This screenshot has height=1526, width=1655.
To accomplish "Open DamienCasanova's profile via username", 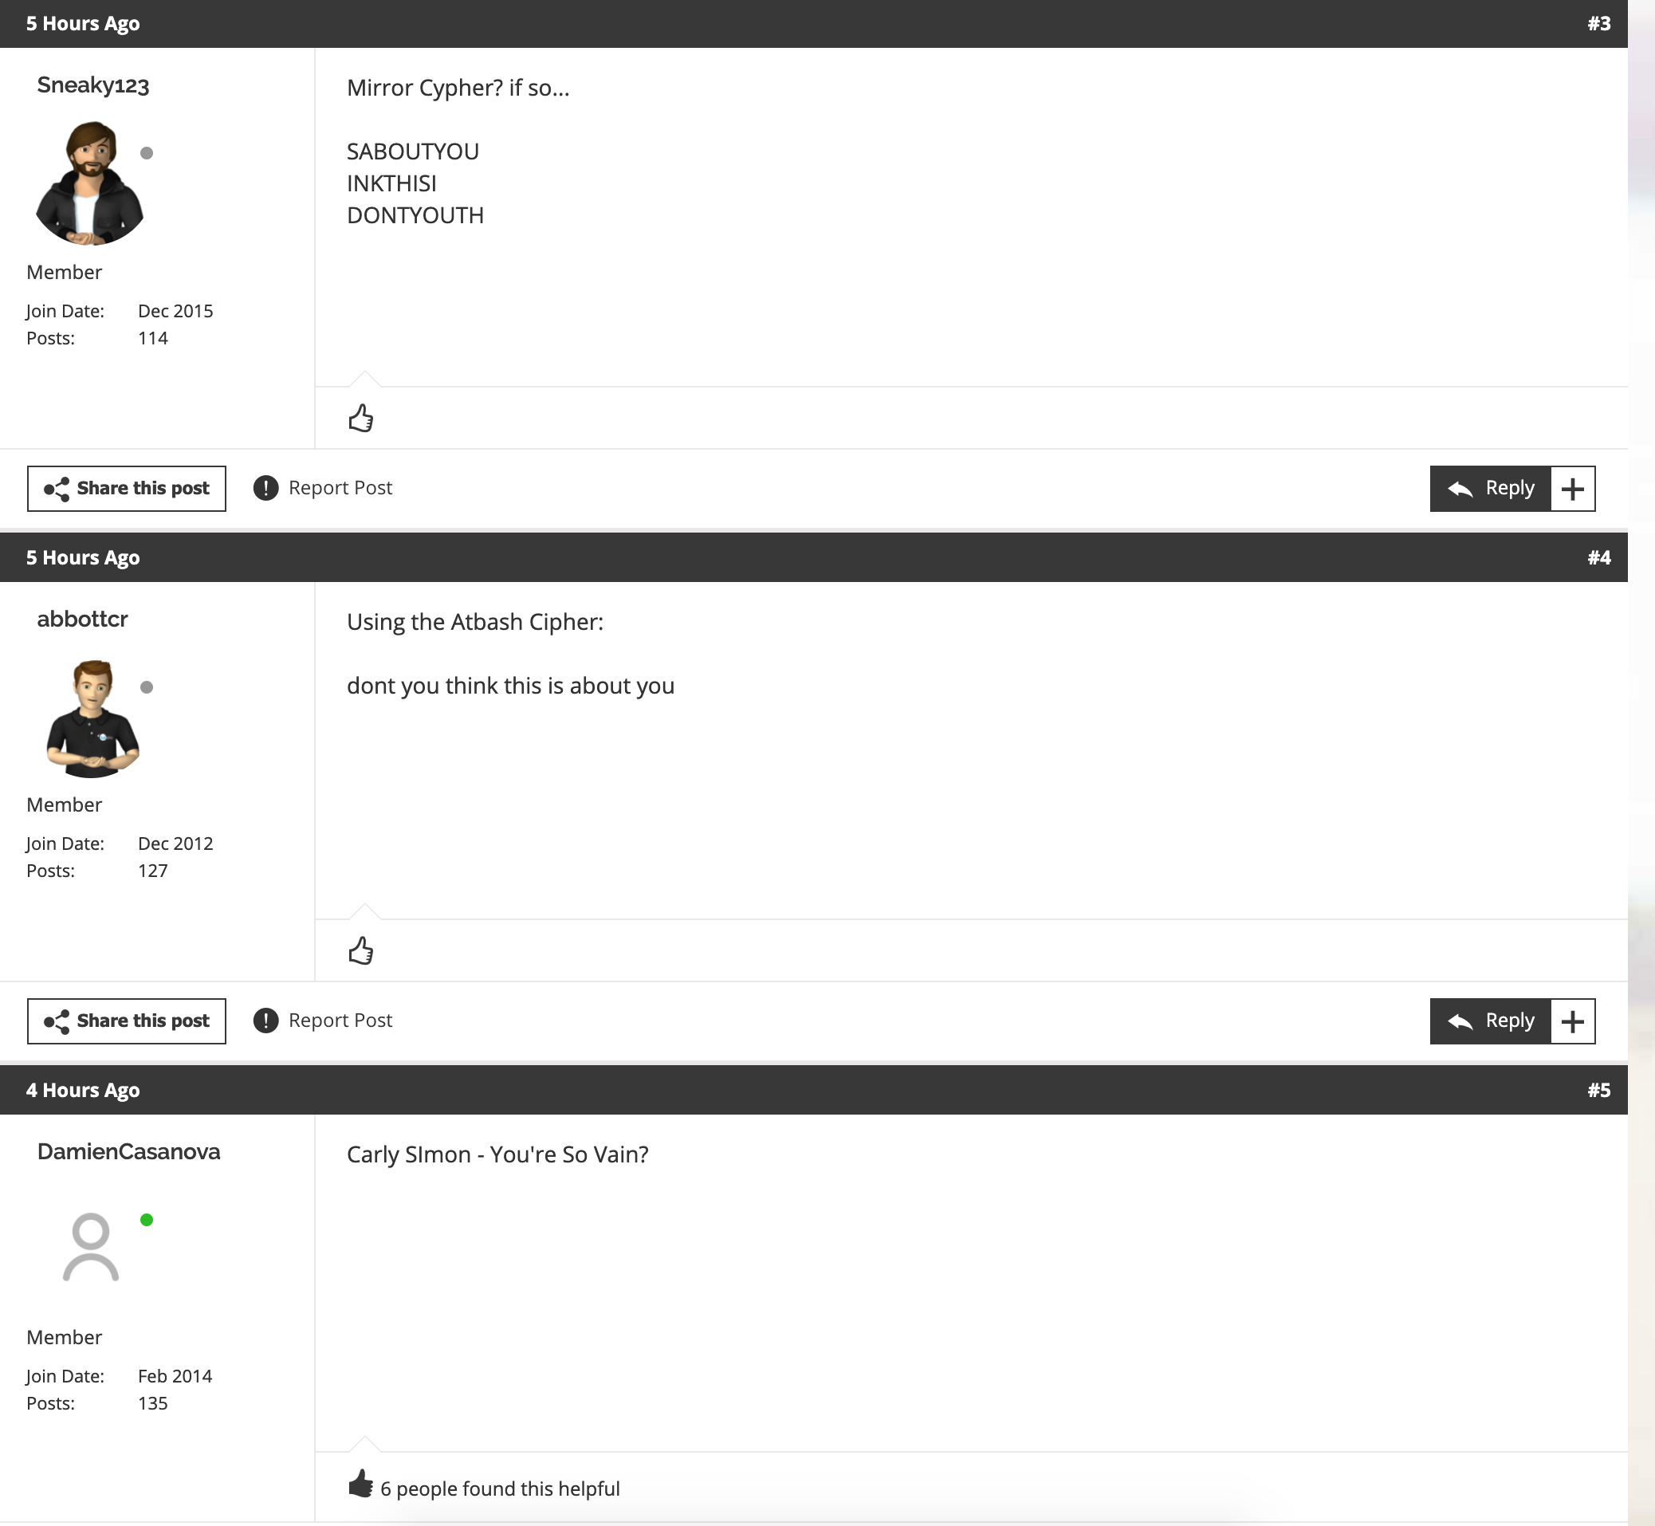I will coord(129,1151).
